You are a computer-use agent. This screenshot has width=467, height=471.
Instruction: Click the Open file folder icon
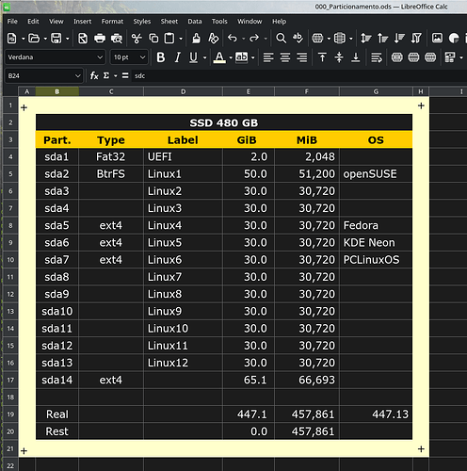tap(34, 39)
